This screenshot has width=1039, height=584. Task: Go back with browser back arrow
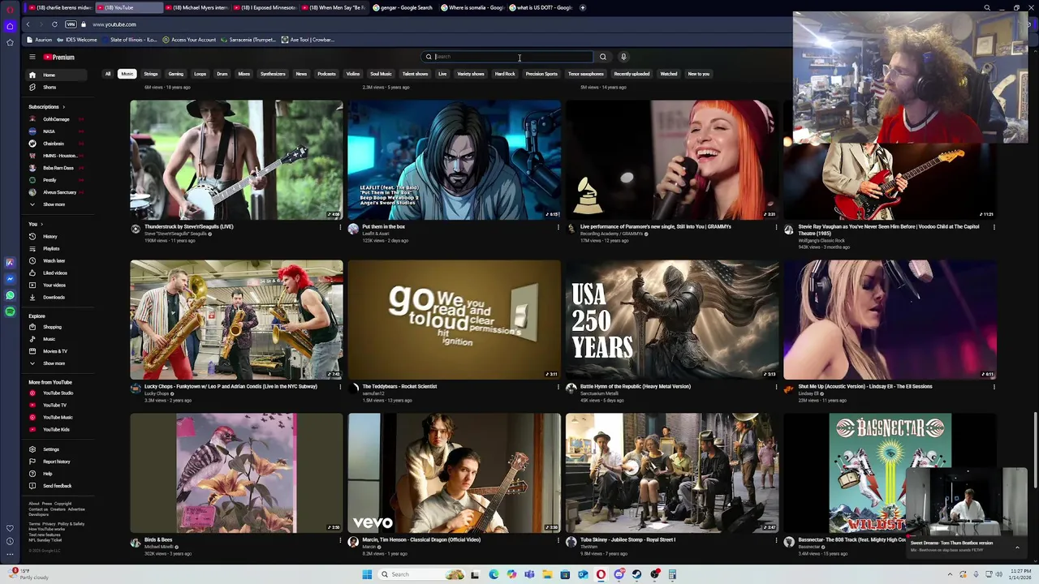[28, 24]
